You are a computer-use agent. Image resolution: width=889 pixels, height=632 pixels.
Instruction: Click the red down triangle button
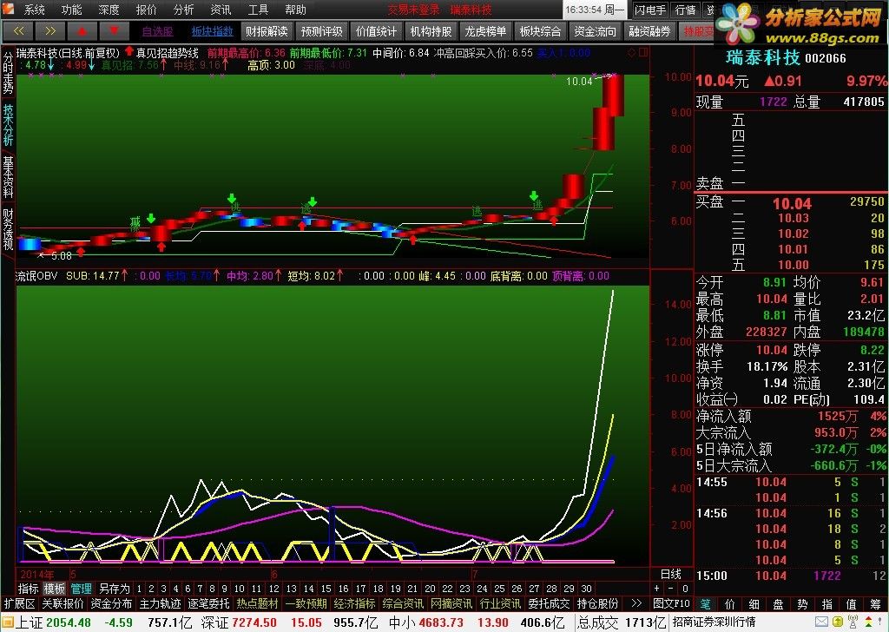point(115,31)
